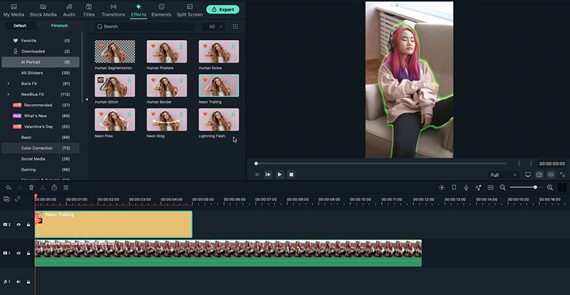Image resolution: width=570 pixels, height=295 pixels.
Task: Adjust the timeline zoom slider
Action: [527, 187]
